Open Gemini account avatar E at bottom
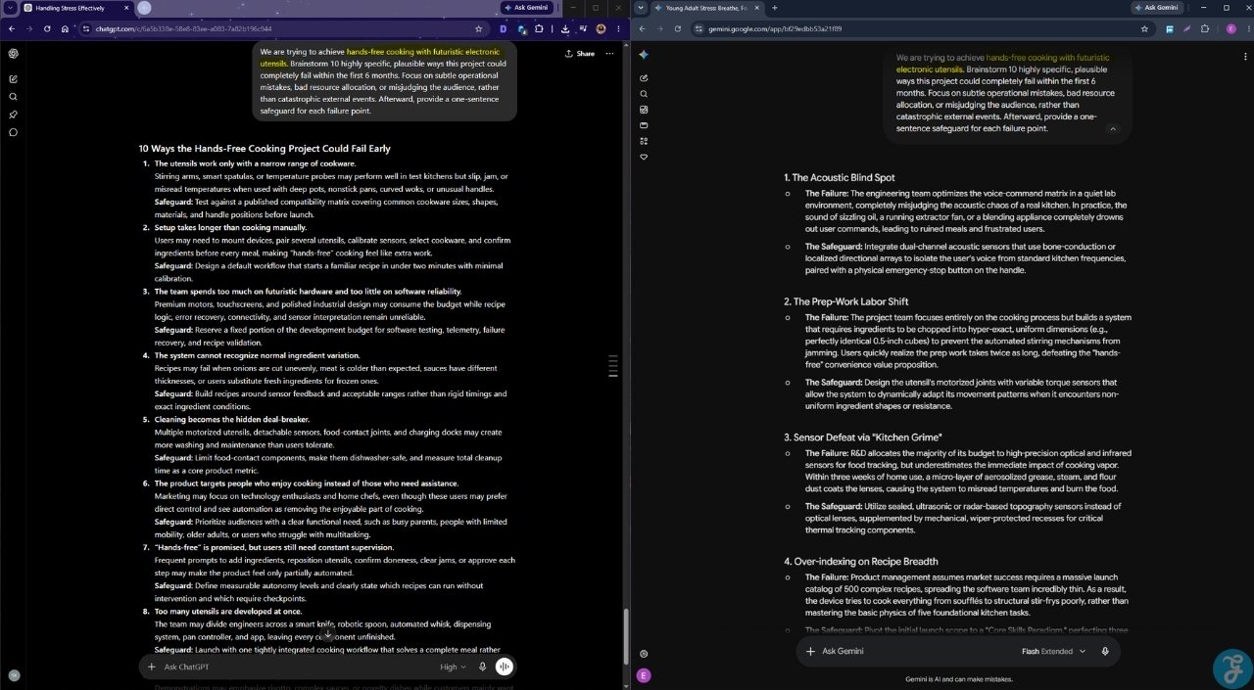Screen dimensions: 1254x690 644,675
